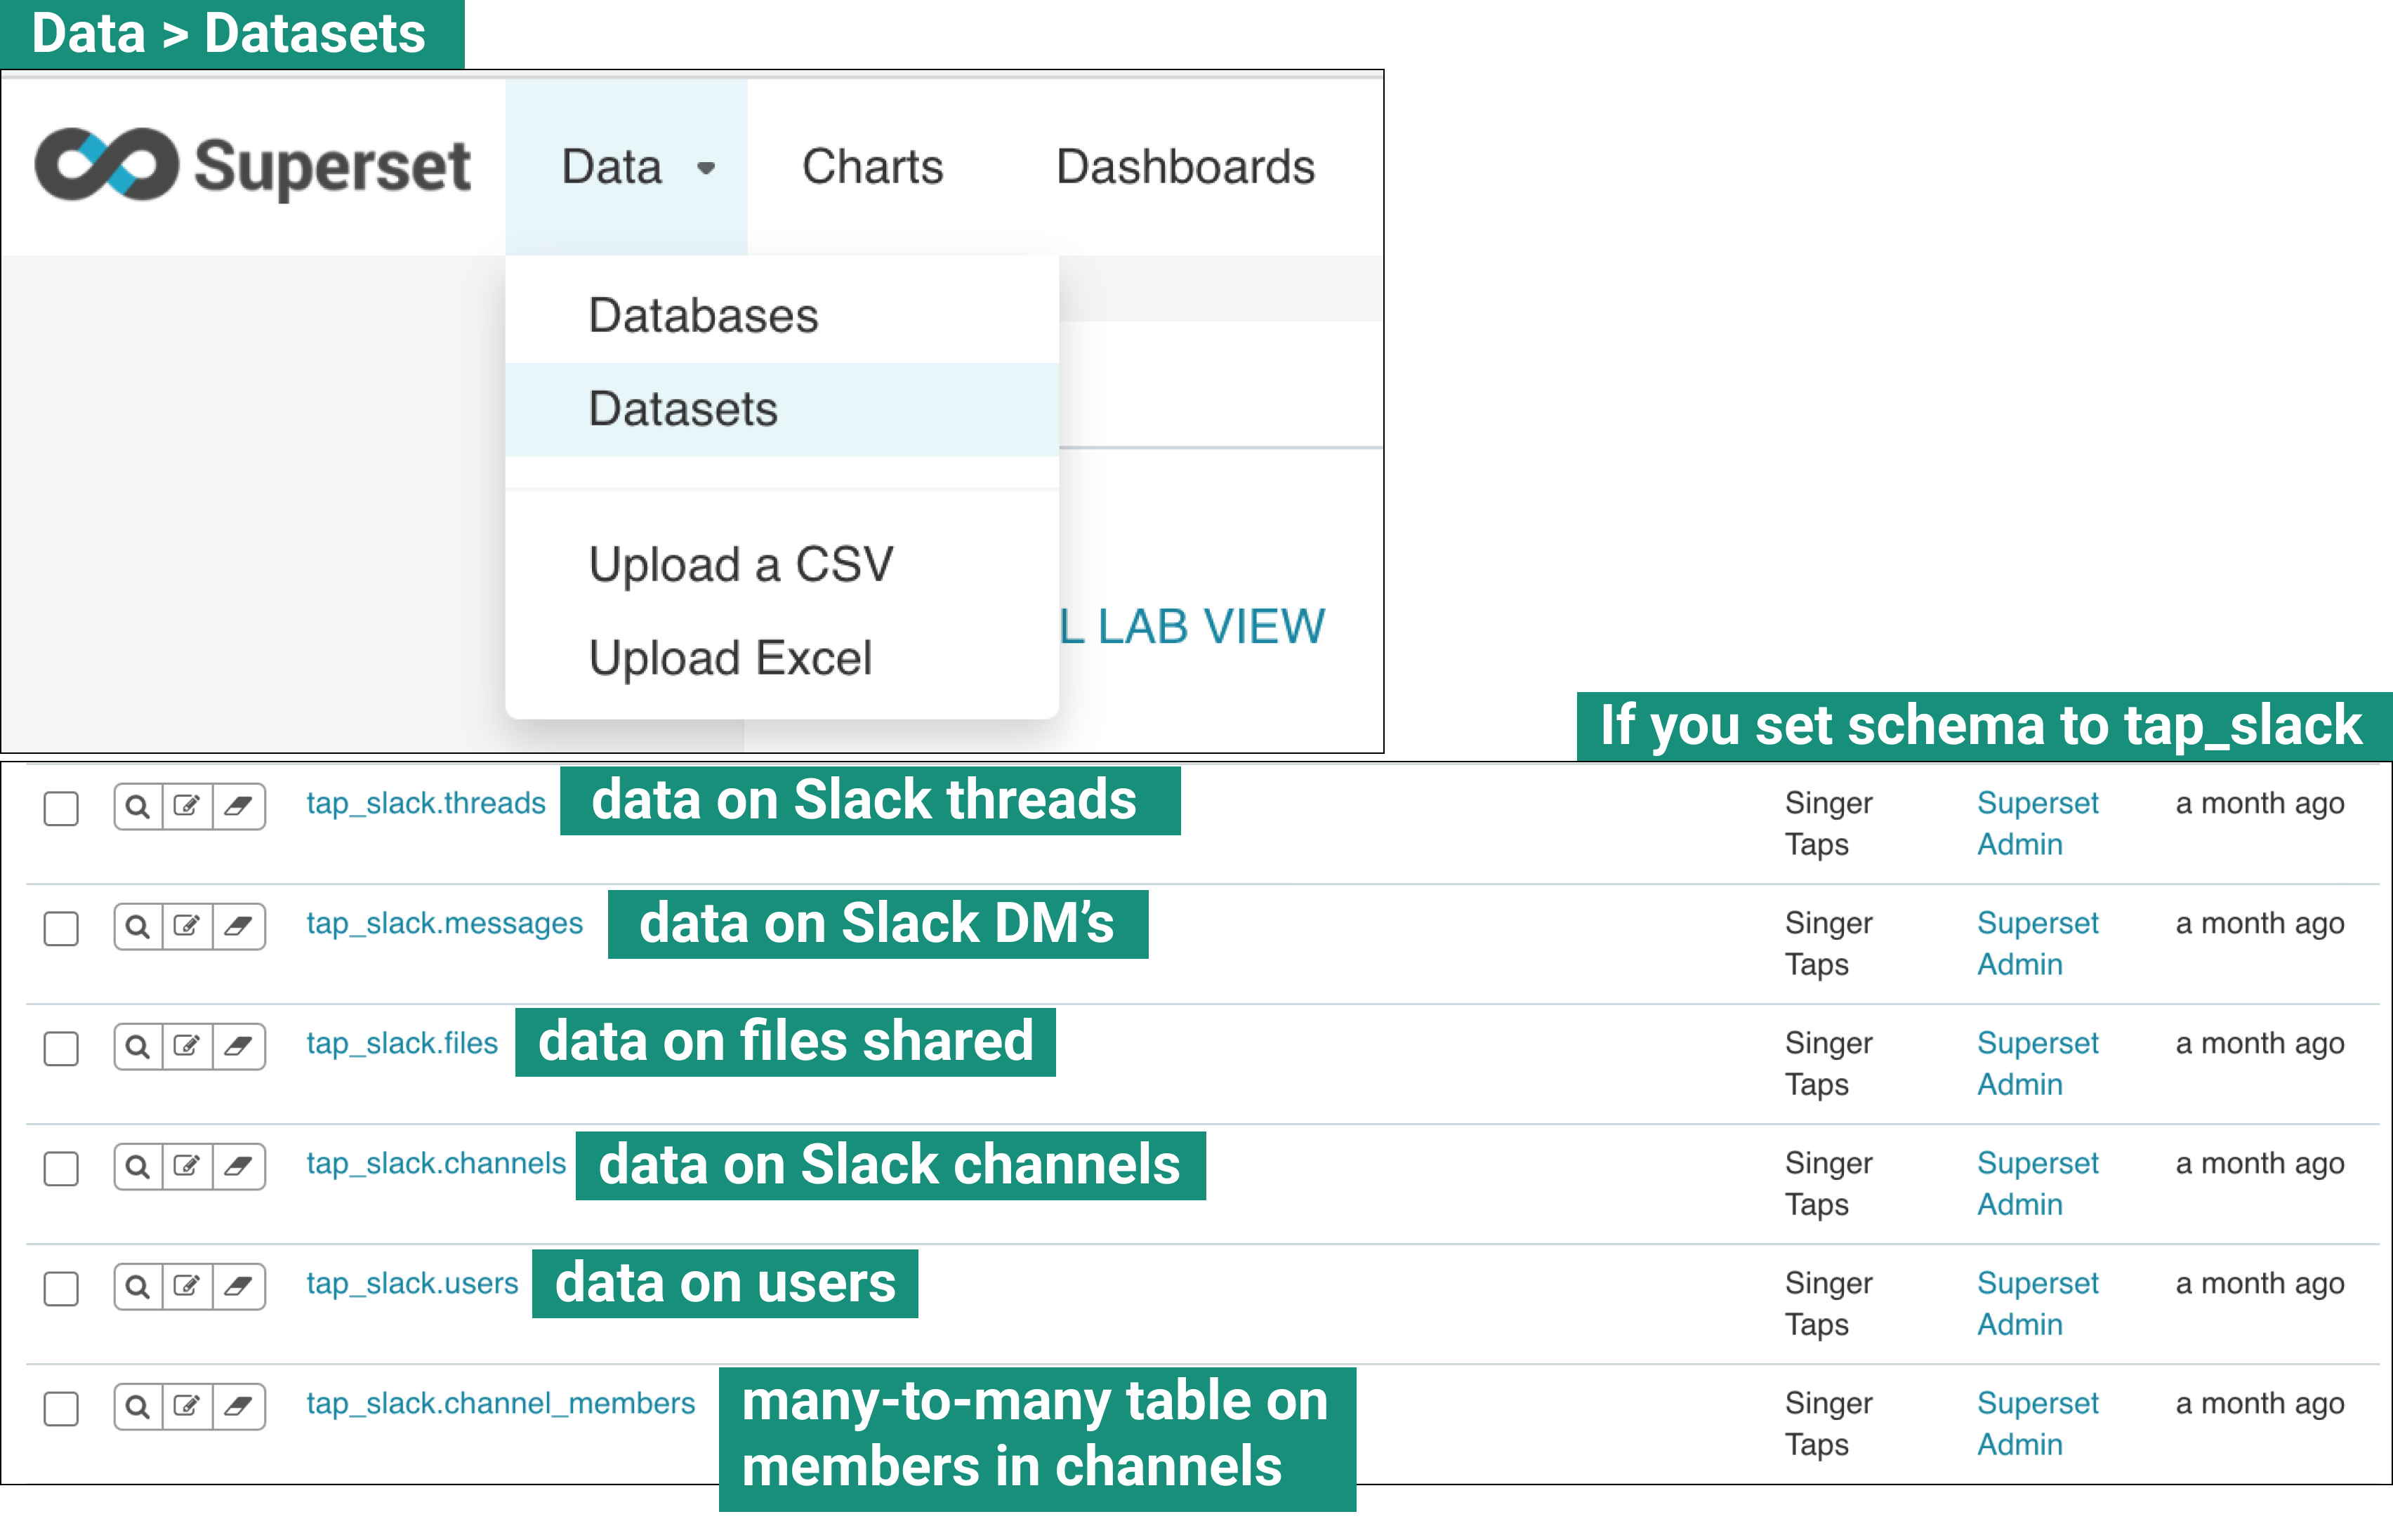Screen dimensions: 2393x1540
Task: Open Databases from the Data menu
Action: point(701,314)
